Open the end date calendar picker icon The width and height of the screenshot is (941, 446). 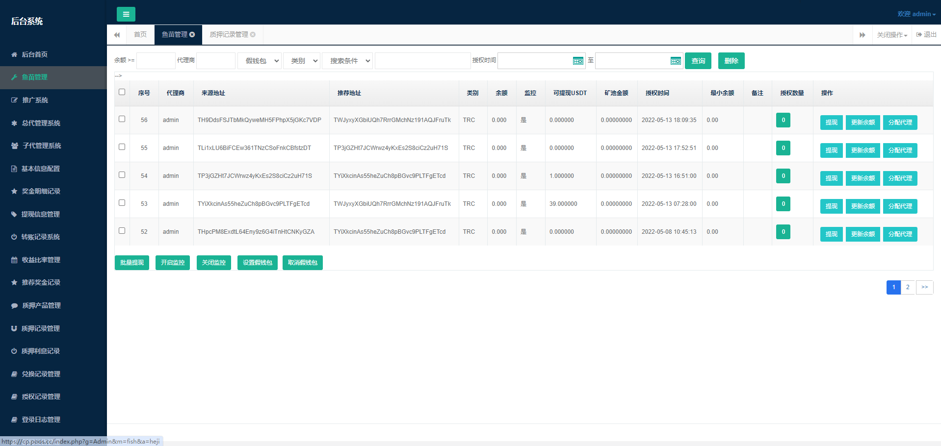(x=676, y=61)
